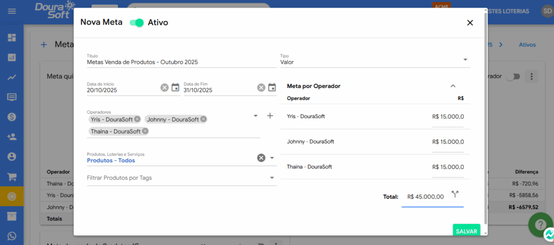The height and width of the screenshot is (245, 554).
Task: Toggle the Ativo switch off
Action: pos(137,23)
